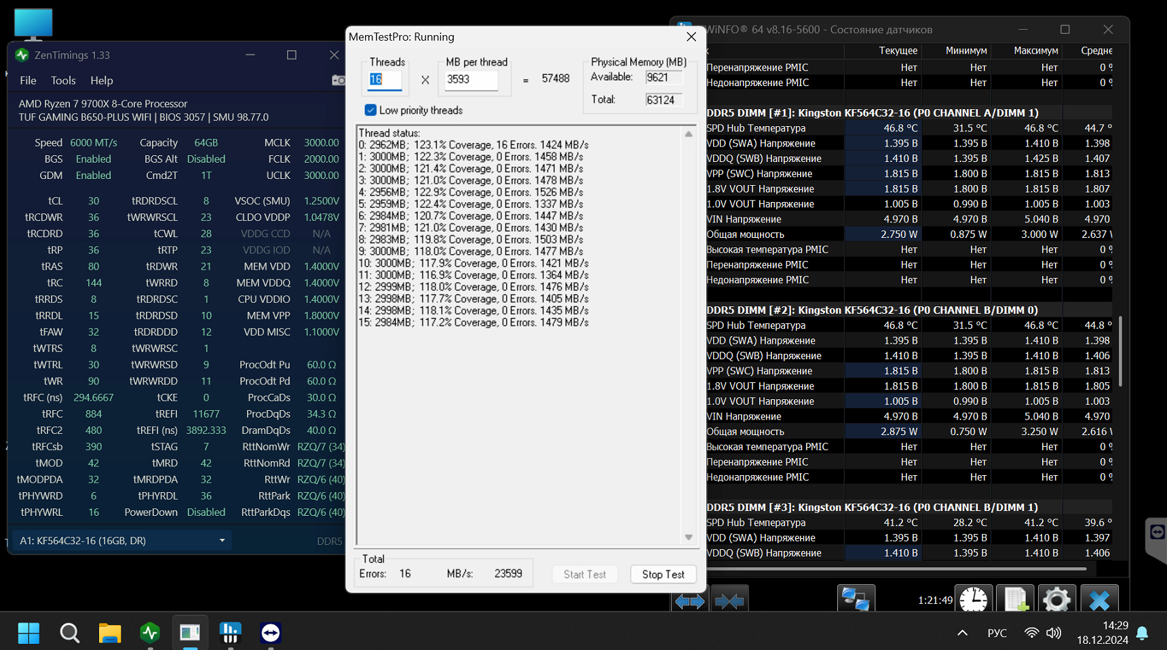Screen dimensions: 1167x650
Task: Click the Capacity value 64GB
Action: (206, 143)
